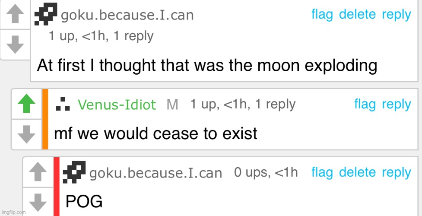Open the Venus-Idiot username link
The width and height of the screenshot is (422, 216).
(x=117, y=105)
